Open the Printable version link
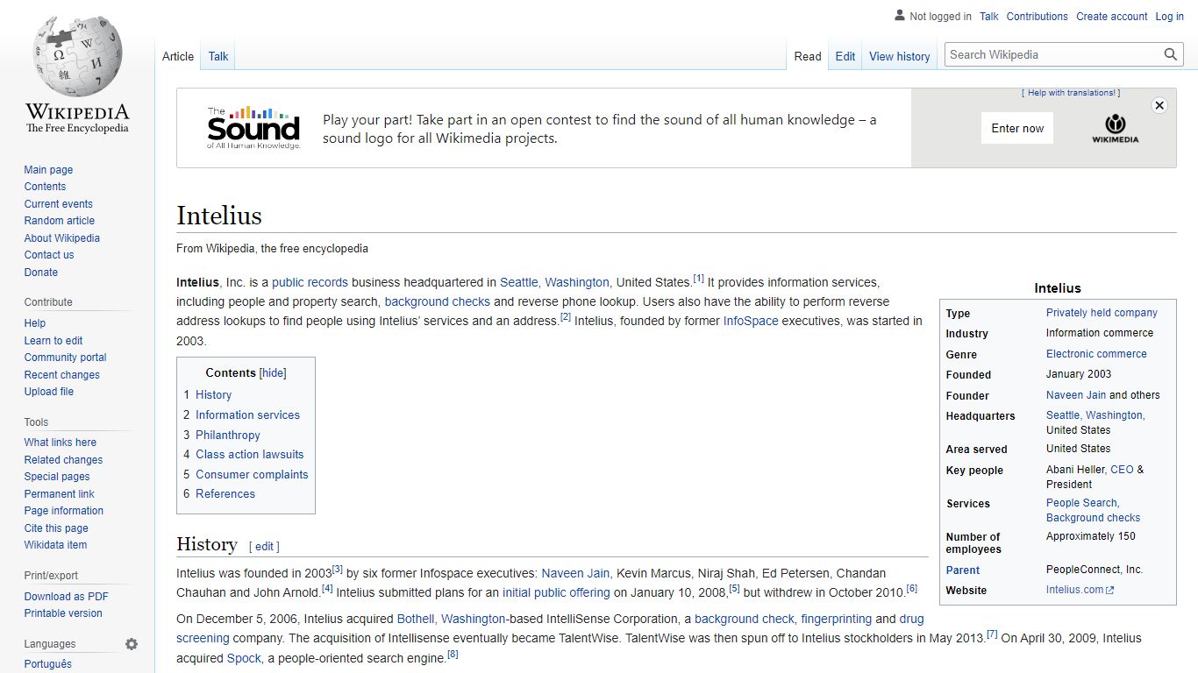Viewport: 1198px width, 673px height. coord(63,613)
